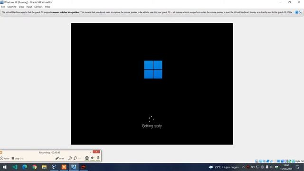
Task: Click the battery icon in system tray
Action: pos(253,167)
